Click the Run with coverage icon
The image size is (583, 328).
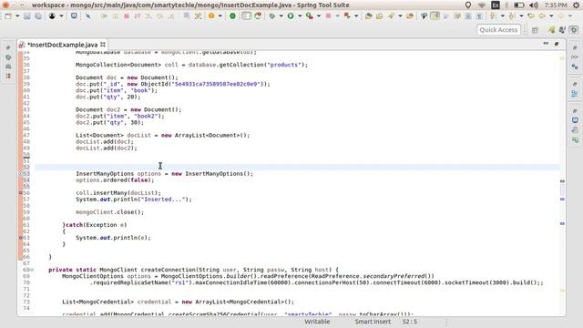point(310,16)
